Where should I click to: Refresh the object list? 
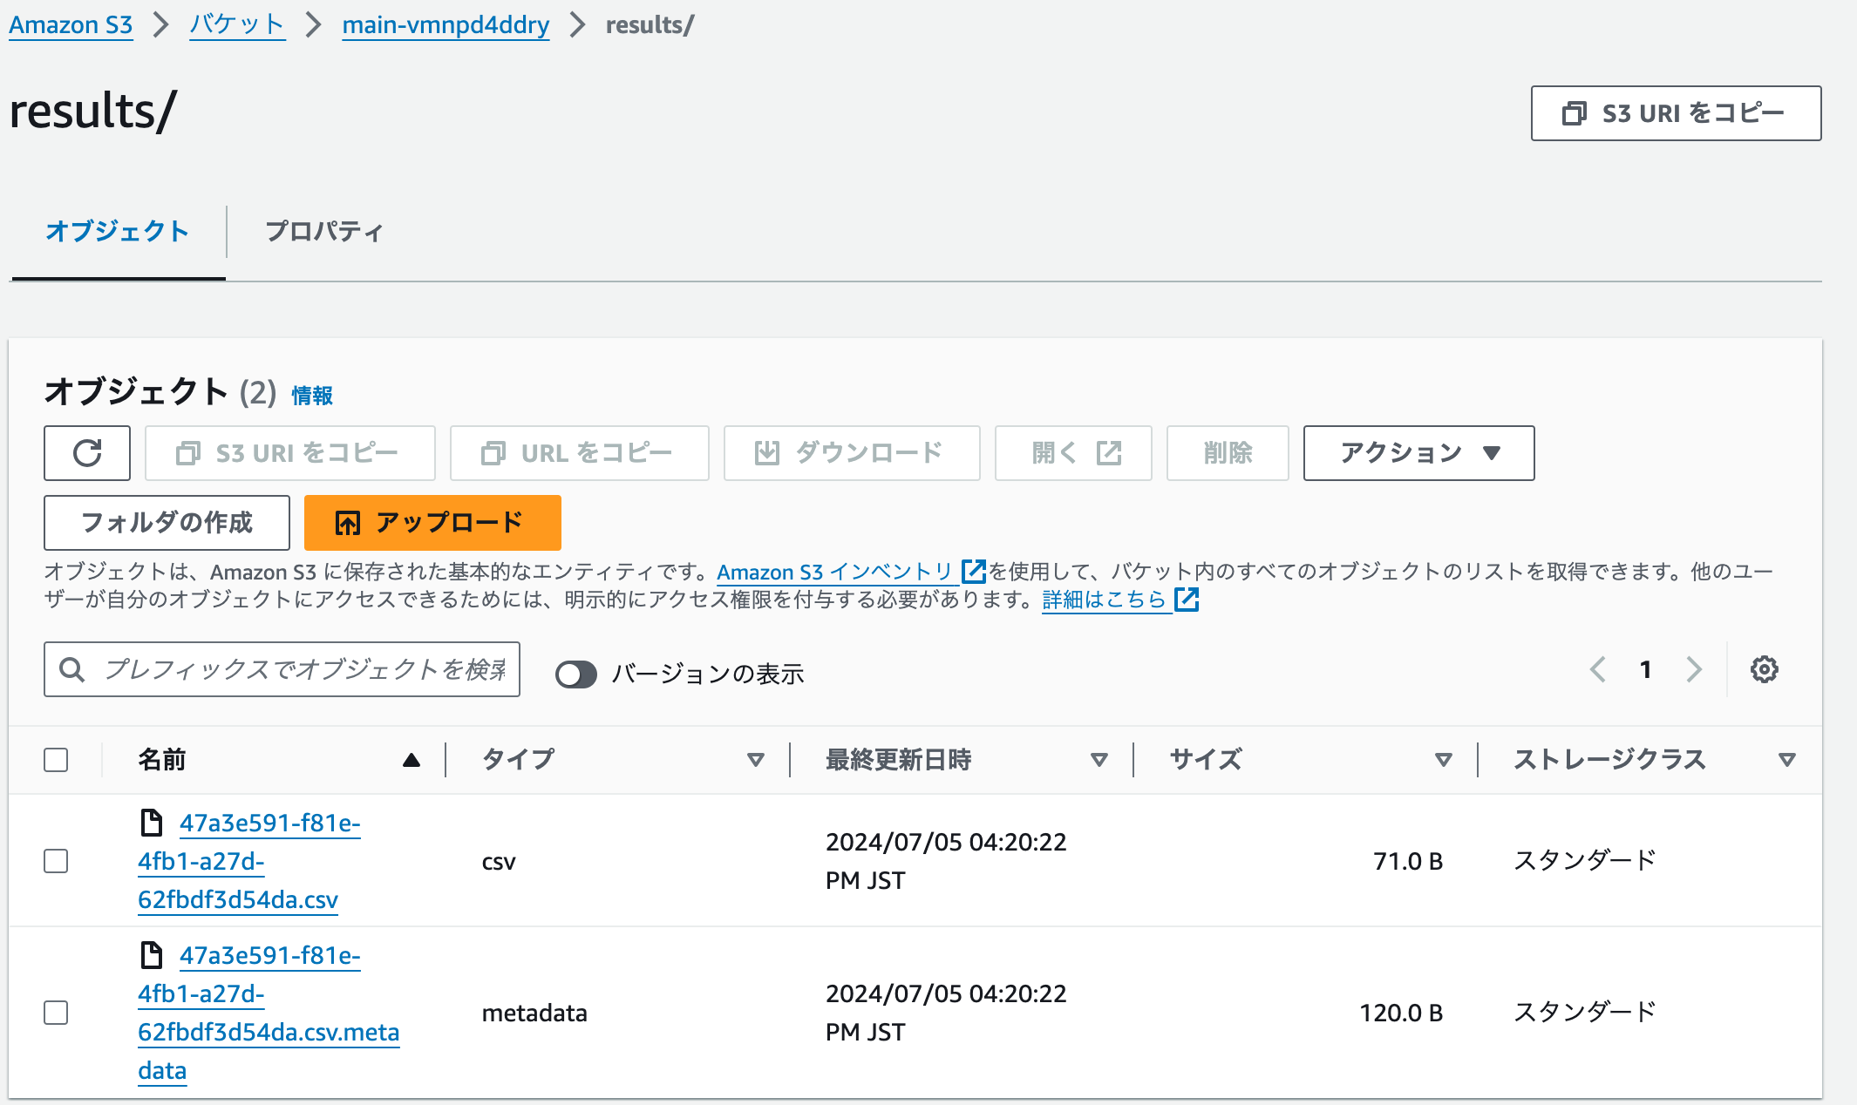(86, 453)
